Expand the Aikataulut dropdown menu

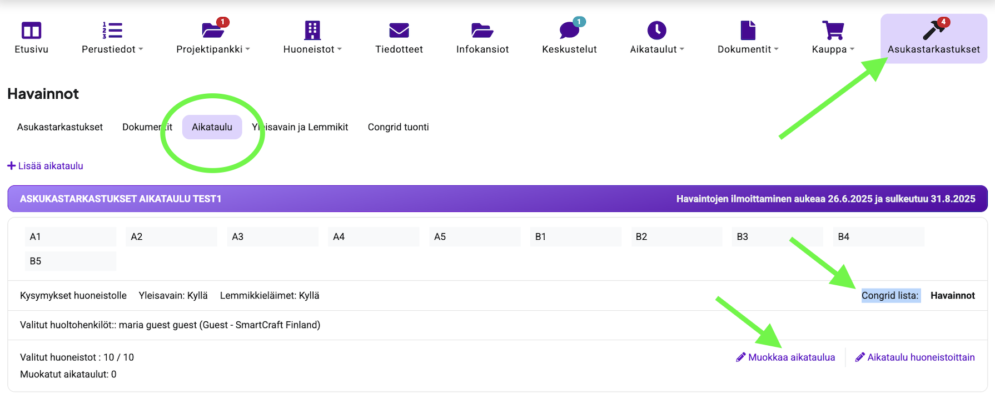(656, 49)
